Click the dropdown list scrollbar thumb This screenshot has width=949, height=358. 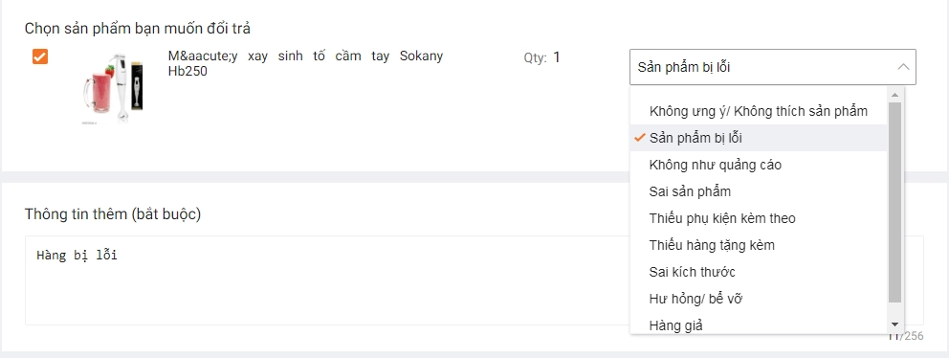894,202
